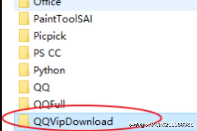This screenshot has height=131, width=197.
Task: Click the Picpick folder icon
Action: [x=24, y=36]
